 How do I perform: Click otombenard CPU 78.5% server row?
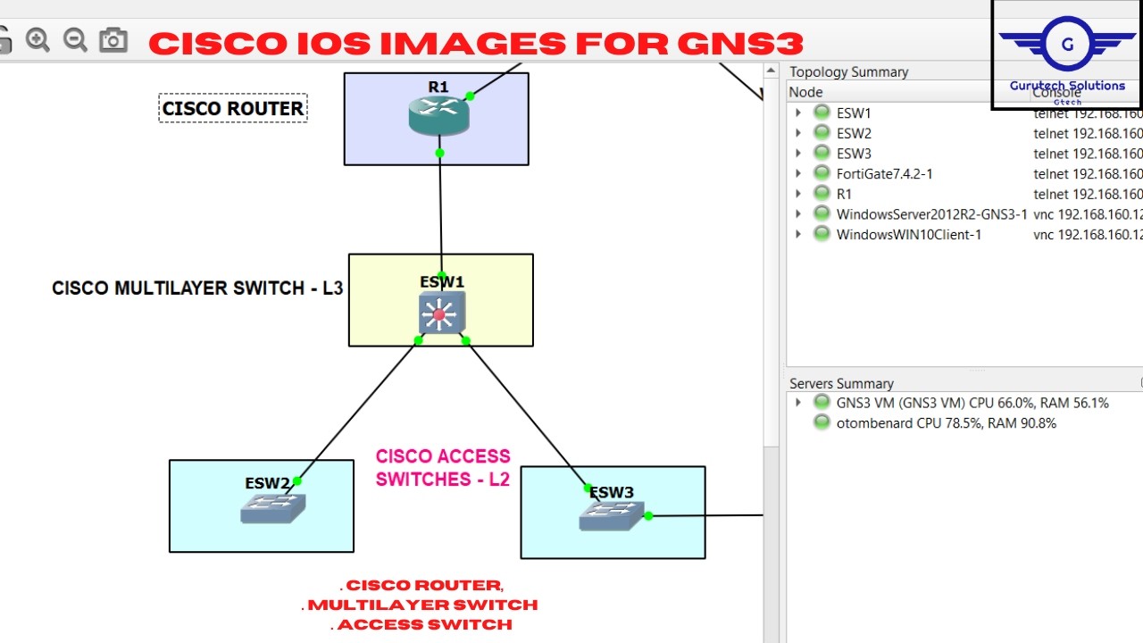coord(947,423)
